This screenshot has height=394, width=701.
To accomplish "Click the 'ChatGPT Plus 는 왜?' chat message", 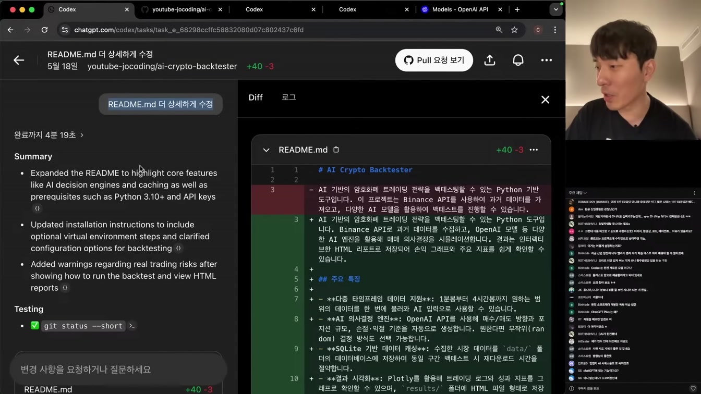I will tap(633, 312).
